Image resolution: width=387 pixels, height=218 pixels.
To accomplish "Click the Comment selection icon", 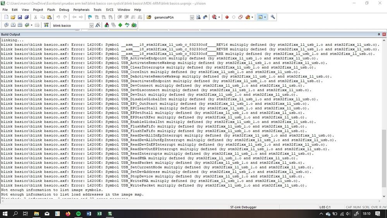I will pyautogui.click(x=133, y=17).
